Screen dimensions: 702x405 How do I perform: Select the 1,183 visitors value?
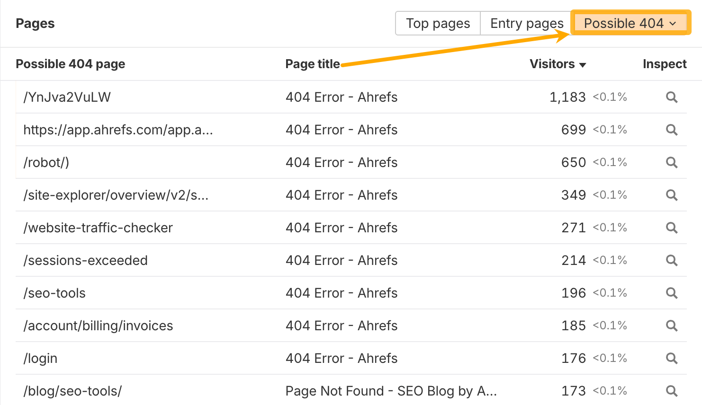click(x=568, y=97)
